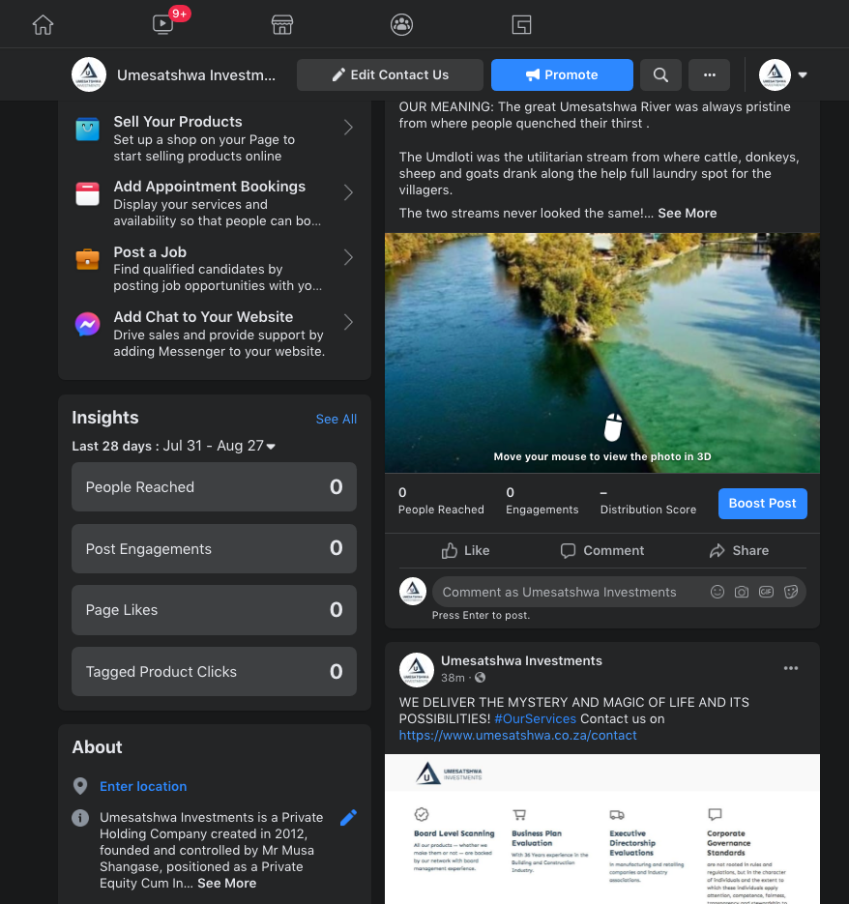Open the People Reached insights card
849x904 pixels.
click(x=214, y=487)
